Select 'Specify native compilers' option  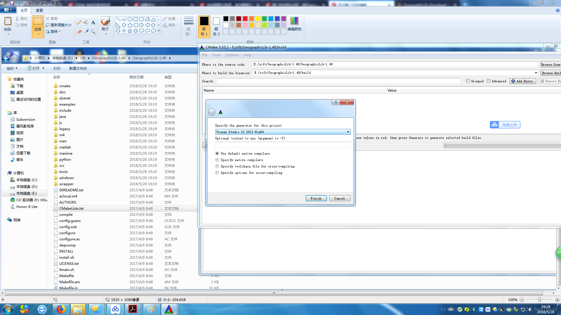pos(217,160)
